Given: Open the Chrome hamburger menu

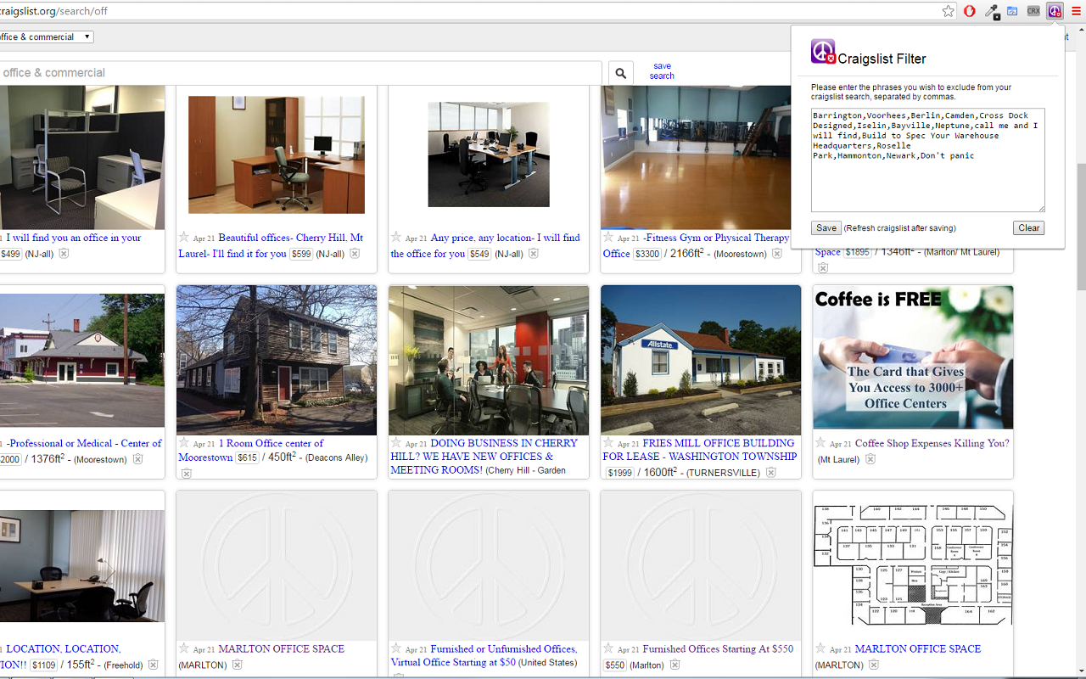Looking at the screenshot, I should 1076,11.
